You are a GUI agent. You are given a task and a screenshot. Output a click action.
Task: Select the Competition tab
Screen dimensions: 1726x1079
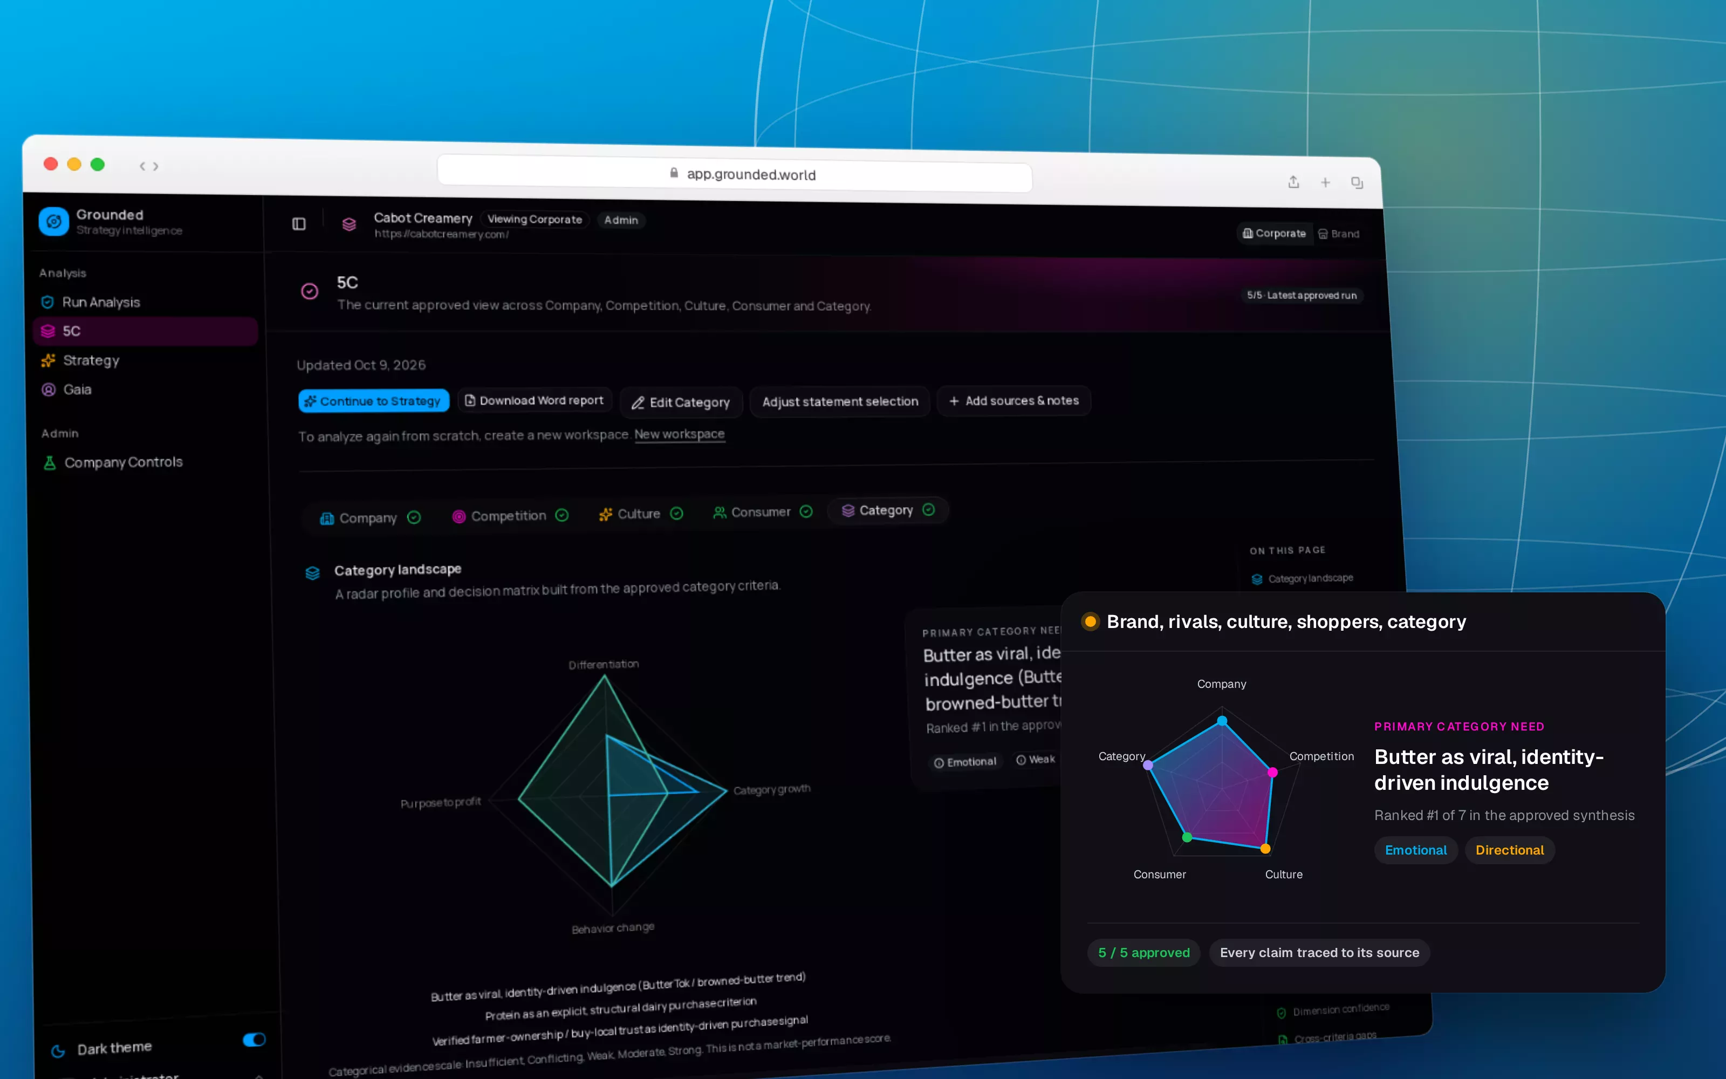(510, 515)
